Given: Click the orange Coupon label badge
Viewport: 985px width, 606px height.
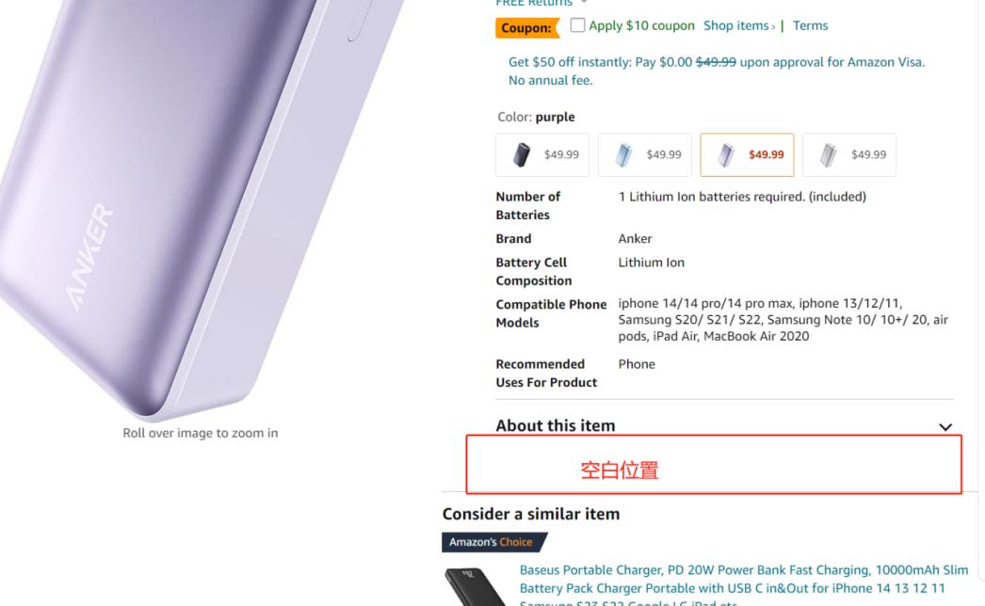Looking at the screenshot, I should click(x=525, y=28).
